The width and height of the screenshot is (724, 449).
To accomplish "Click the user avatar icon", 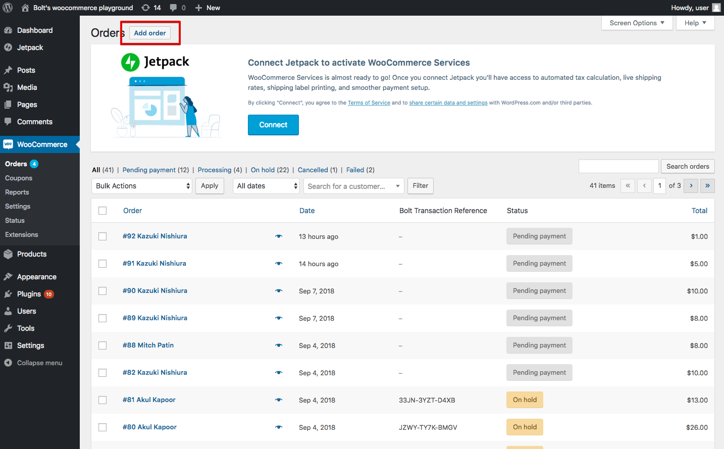I will 716,8.
